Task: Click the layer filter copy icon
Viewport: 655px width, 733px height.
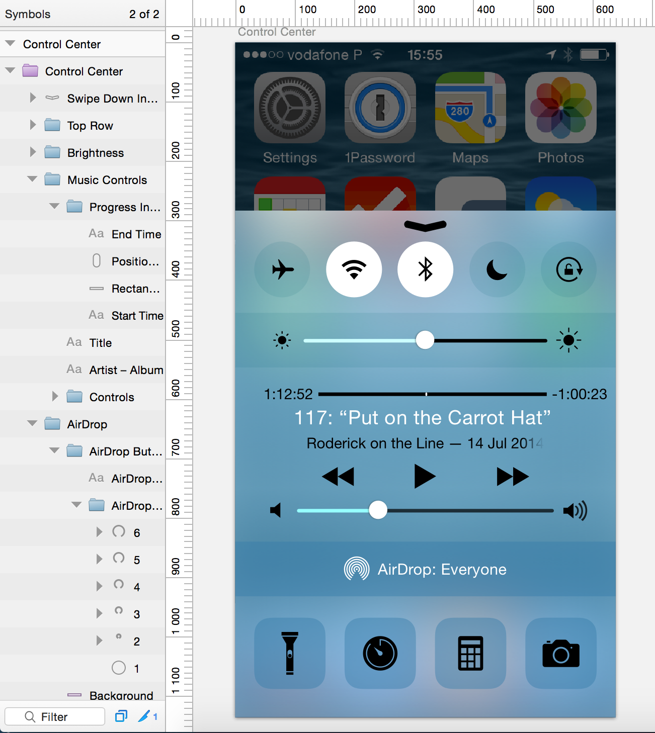Action: (x=121, y=716)
